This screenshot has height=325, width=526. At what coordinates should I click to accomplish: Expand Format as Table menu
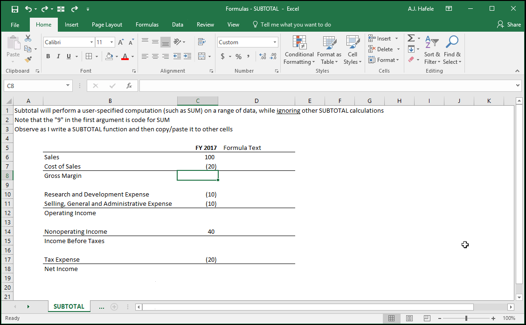click(329, 50)
